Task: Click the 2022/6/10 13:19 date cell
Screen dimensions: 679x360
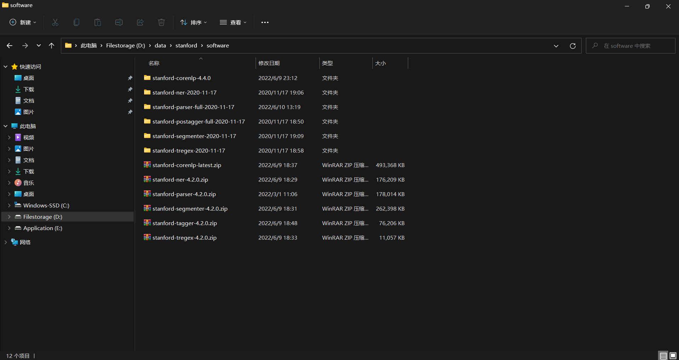Action: (279, 107)
